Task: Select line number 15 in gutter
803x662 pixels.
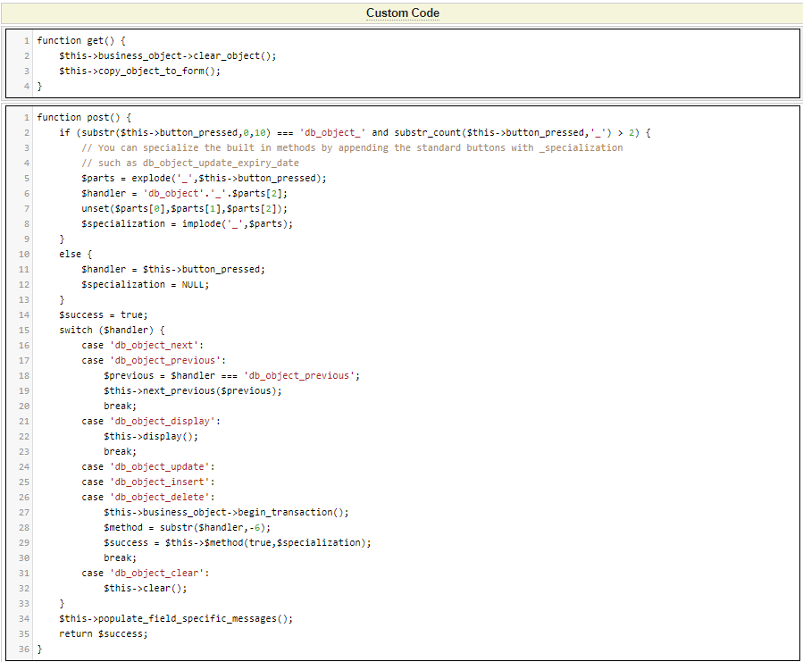Action: click(23, 330)
